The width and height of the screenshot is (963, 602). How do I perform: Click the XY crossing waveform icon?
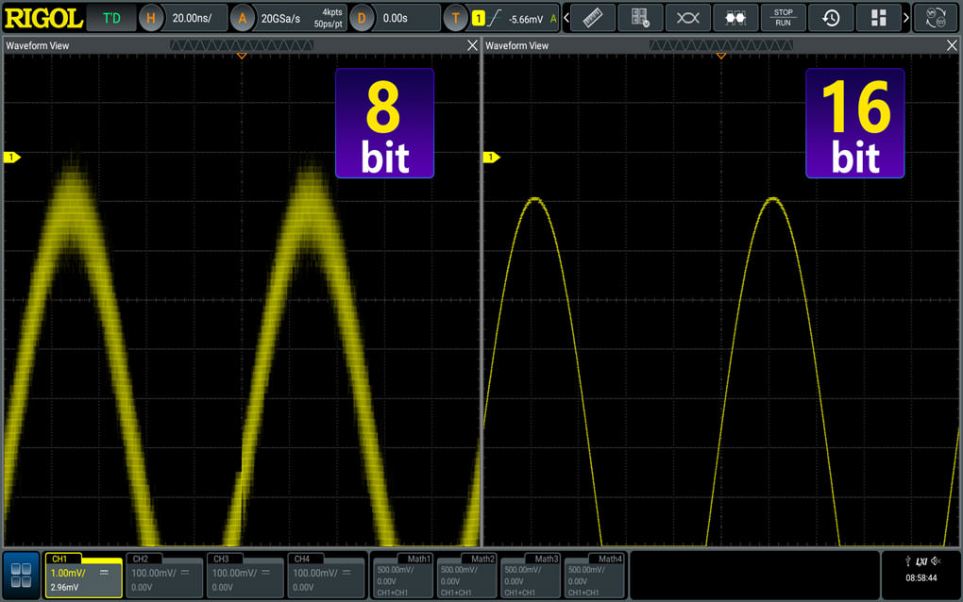coord(688,18)
